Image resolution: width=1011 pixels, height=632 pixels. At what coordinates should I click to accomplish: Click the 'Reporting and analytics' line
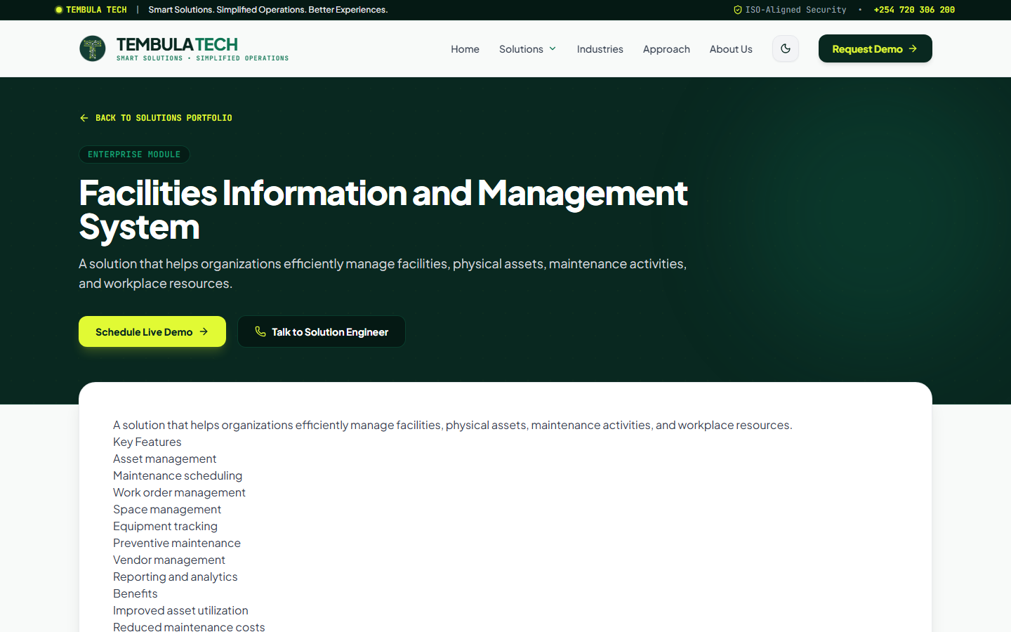176,577
